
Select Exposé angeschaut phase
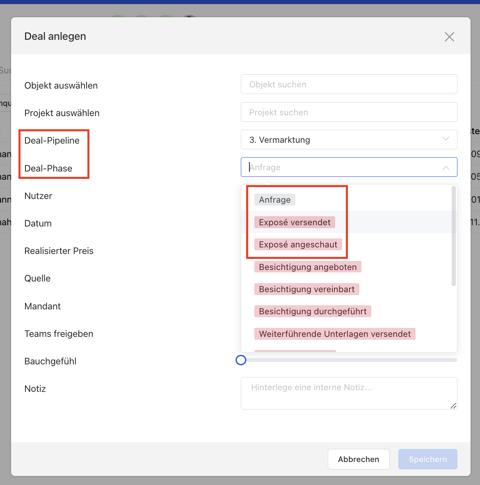tap(298, 245)
